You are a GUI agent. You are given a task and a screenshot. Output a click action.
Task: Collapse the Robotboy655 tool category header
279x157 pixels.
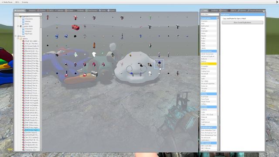tap(209, 127)
